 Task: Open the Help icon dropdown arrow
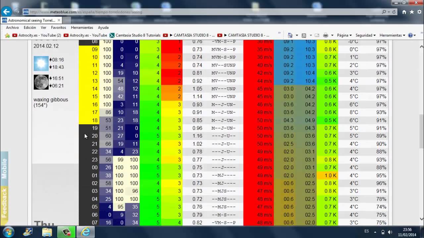pos(415,35)
